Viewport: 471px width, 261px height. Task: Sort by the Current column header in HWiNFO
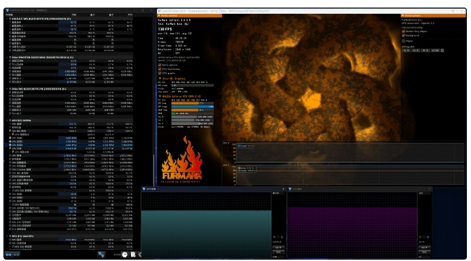74,14
